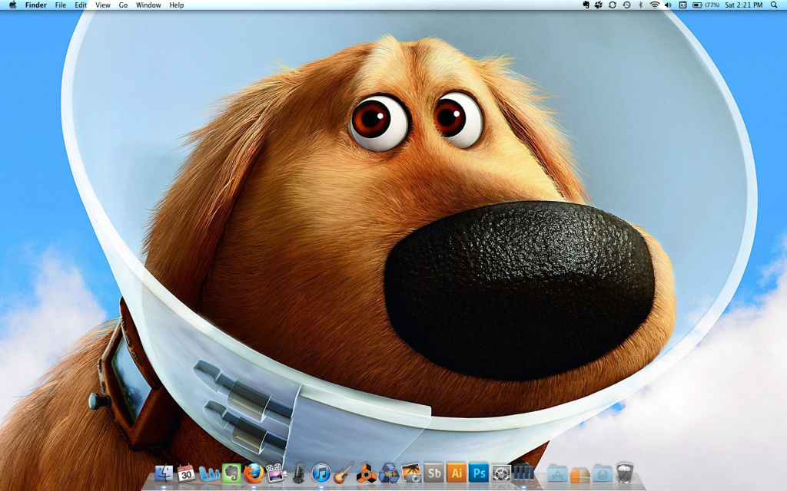The image size is (787, 491).
Task: Open the Applications folder stack in Dock
Action: [x=557, y=473]
